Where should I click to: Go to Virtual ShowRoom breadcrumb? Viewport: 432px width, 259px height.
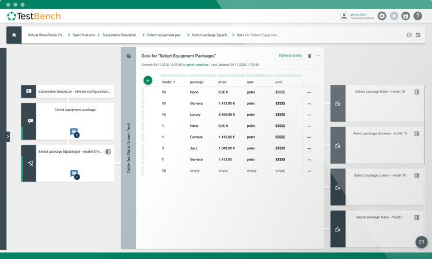coord(46,35)
